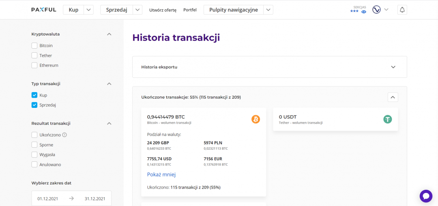Expand the Historia eksportu section
Image resolution: width=438 pixels, height=206 pixels.
[393, 67]
